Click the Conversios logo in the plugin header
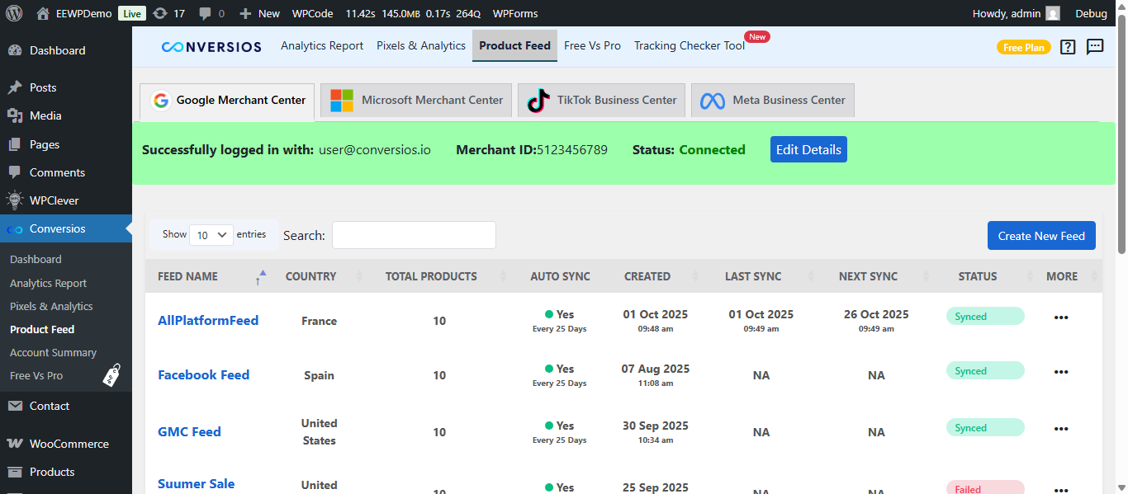This screenshot has height=494, width=1128. [211, 46]
